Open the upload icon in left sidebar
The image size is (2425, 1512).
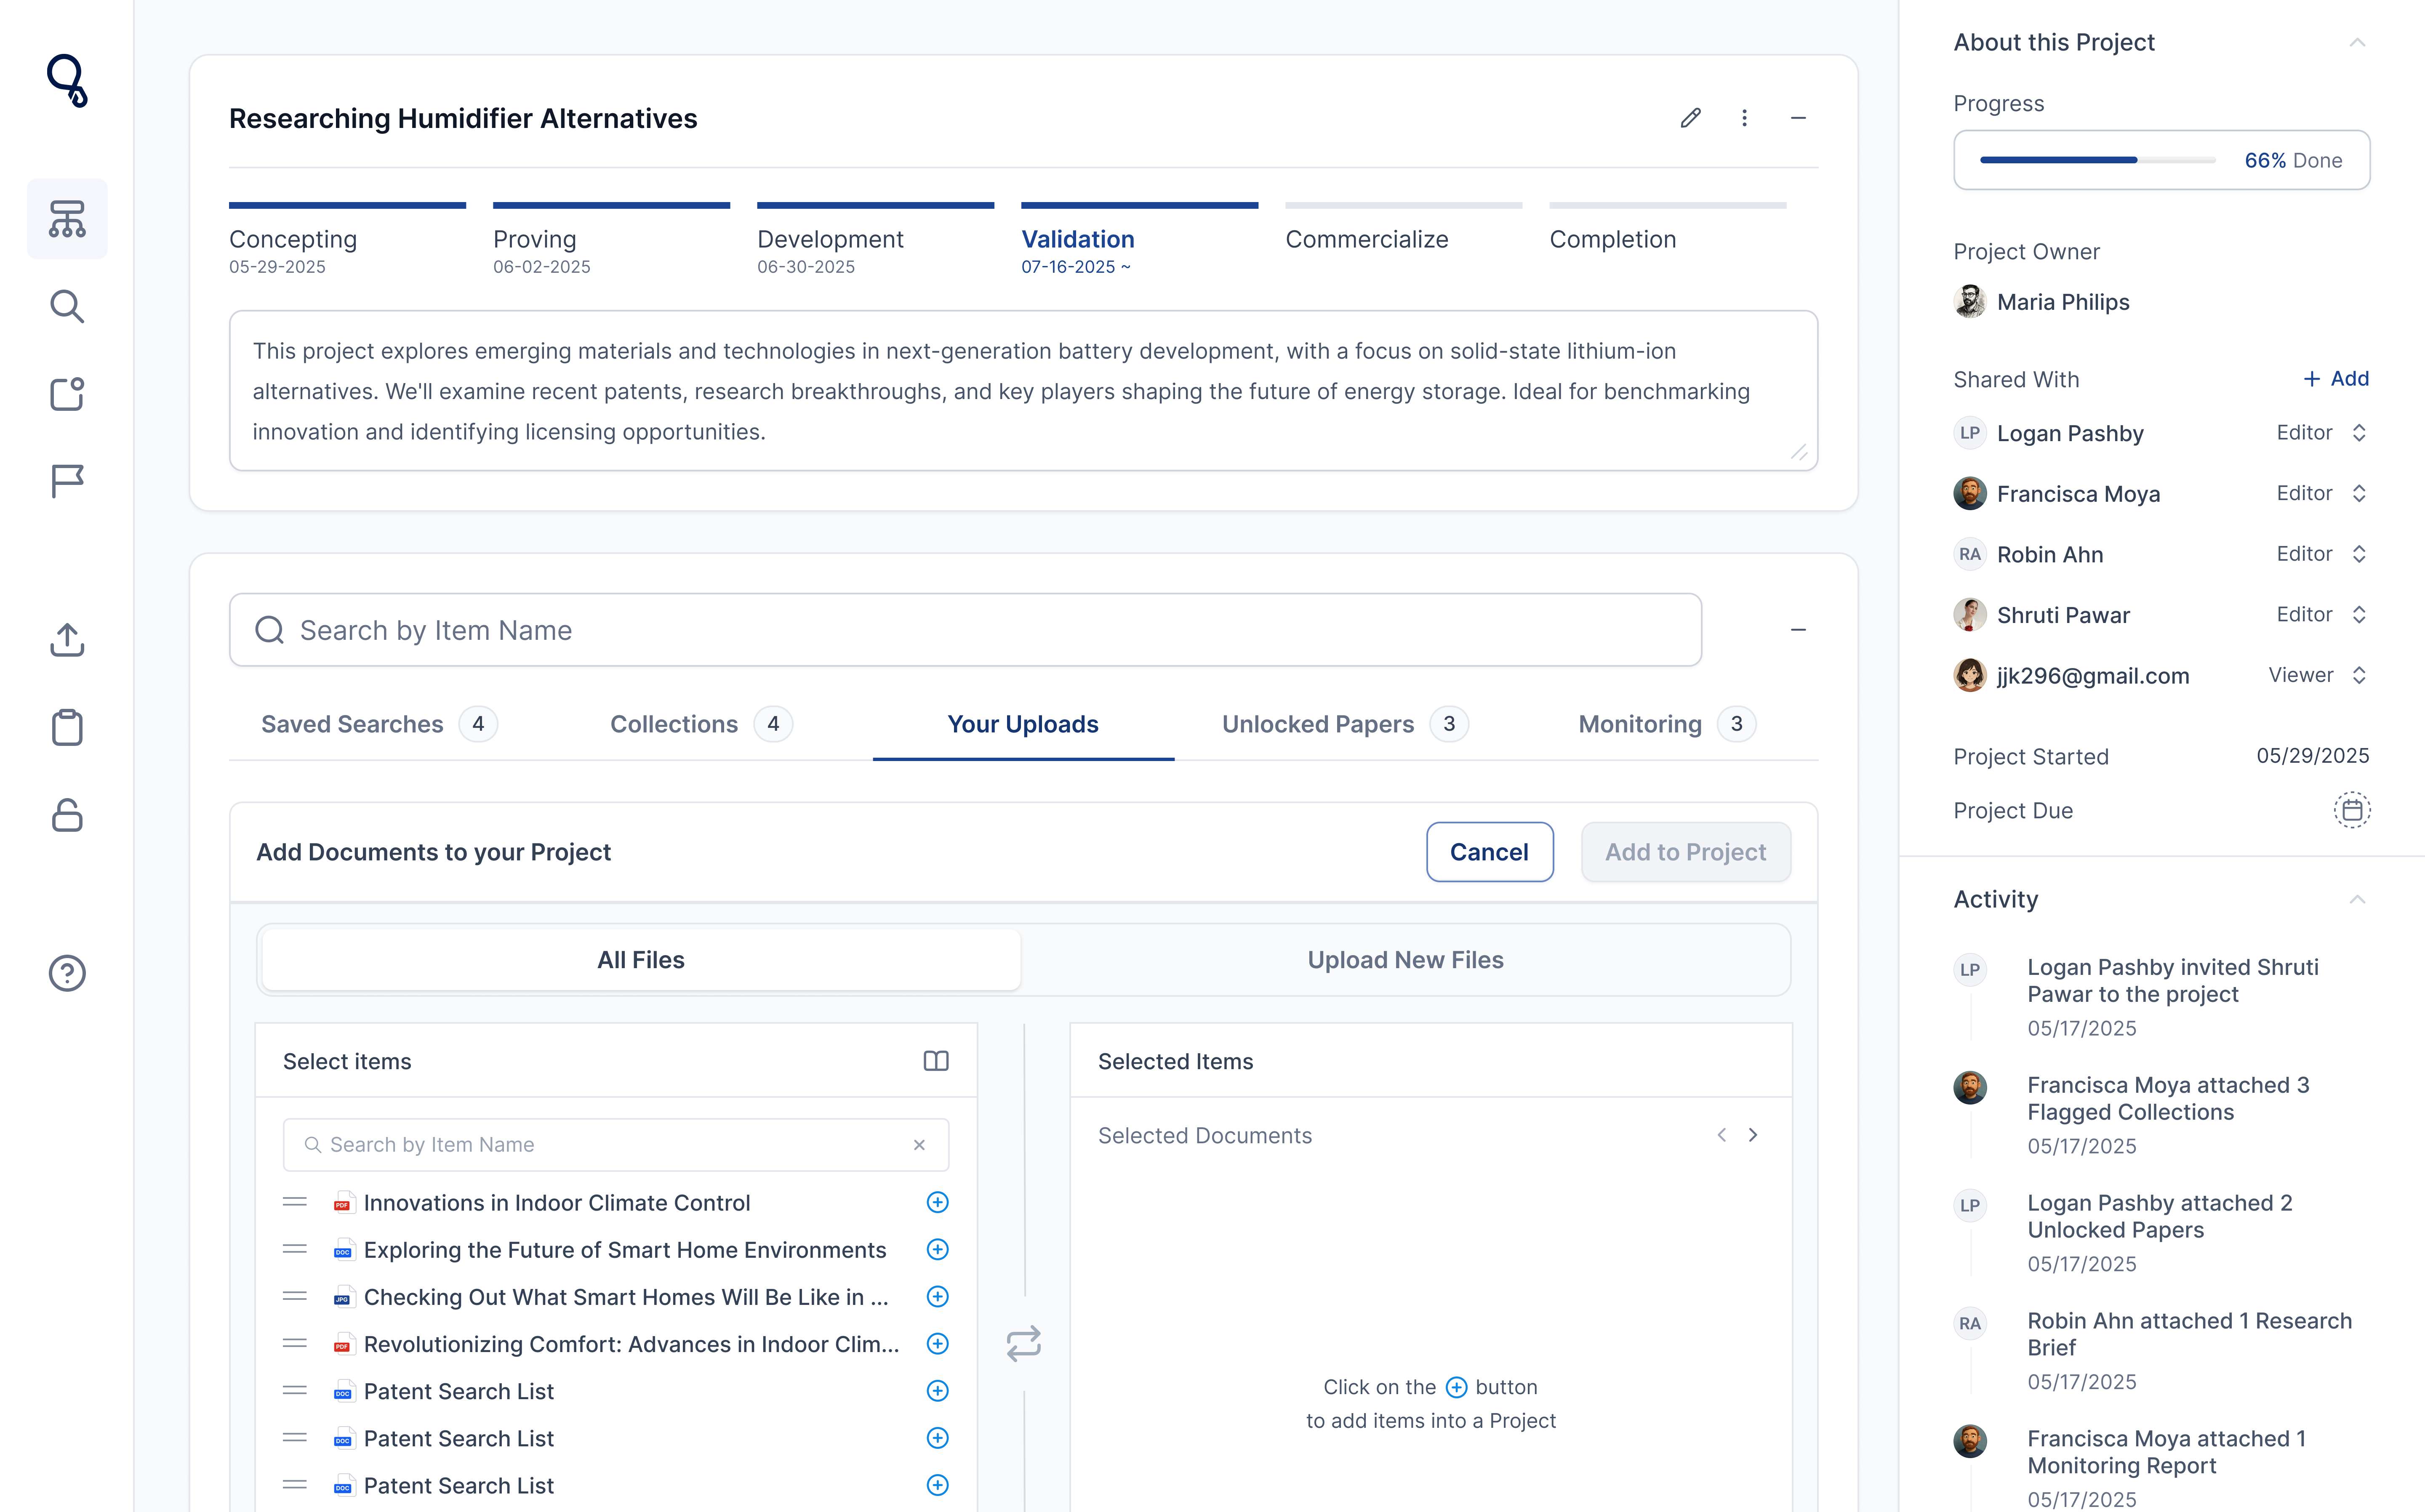(x=67, y=640)
